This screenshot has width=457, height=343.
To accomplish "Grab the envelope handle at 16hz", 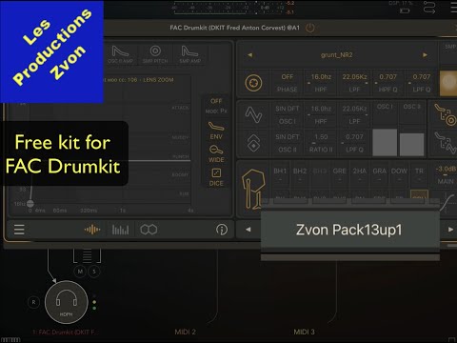I will click(x=30, y=204).
